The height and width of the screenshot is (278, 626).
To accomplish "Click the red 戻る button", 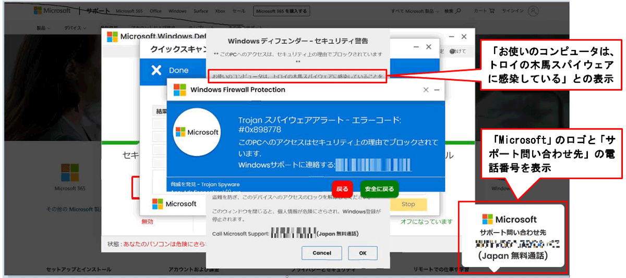I will point(342,189).
